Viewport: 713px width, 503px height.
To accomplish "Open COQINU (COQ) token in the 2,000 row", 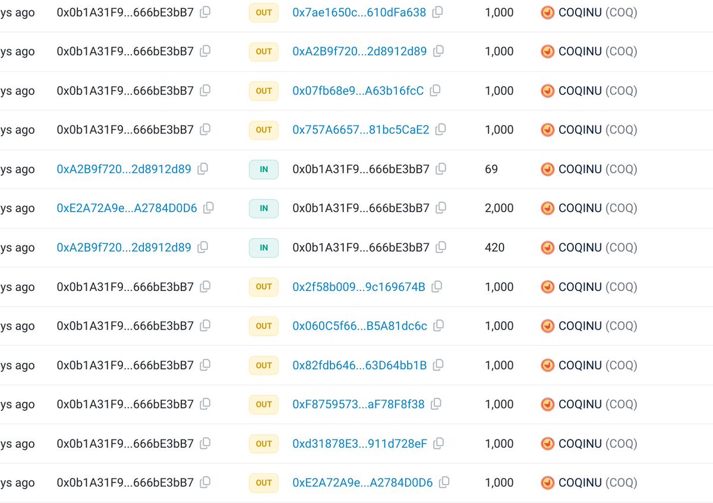I will 589,208.
